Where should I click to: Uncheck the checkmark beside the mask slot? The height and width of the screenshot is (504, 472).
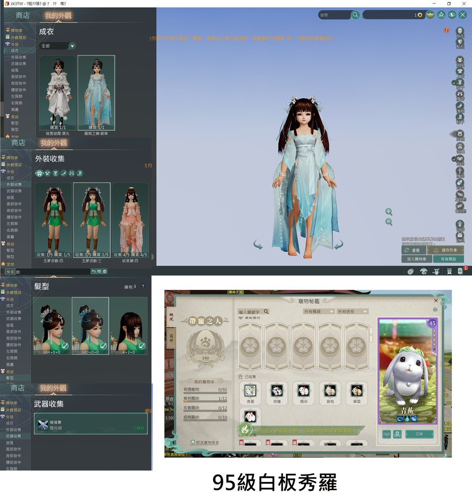point(454,159)
